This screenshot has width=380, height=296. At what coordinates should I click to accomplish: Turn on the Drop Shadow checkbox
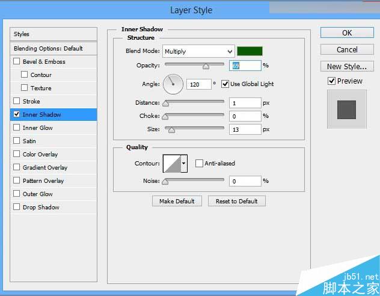coord(16,207)
